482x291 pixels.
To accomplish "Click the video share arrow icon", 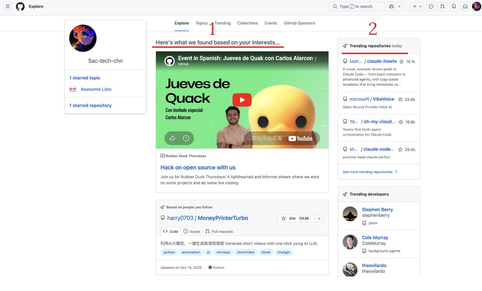I will [172, 138].
